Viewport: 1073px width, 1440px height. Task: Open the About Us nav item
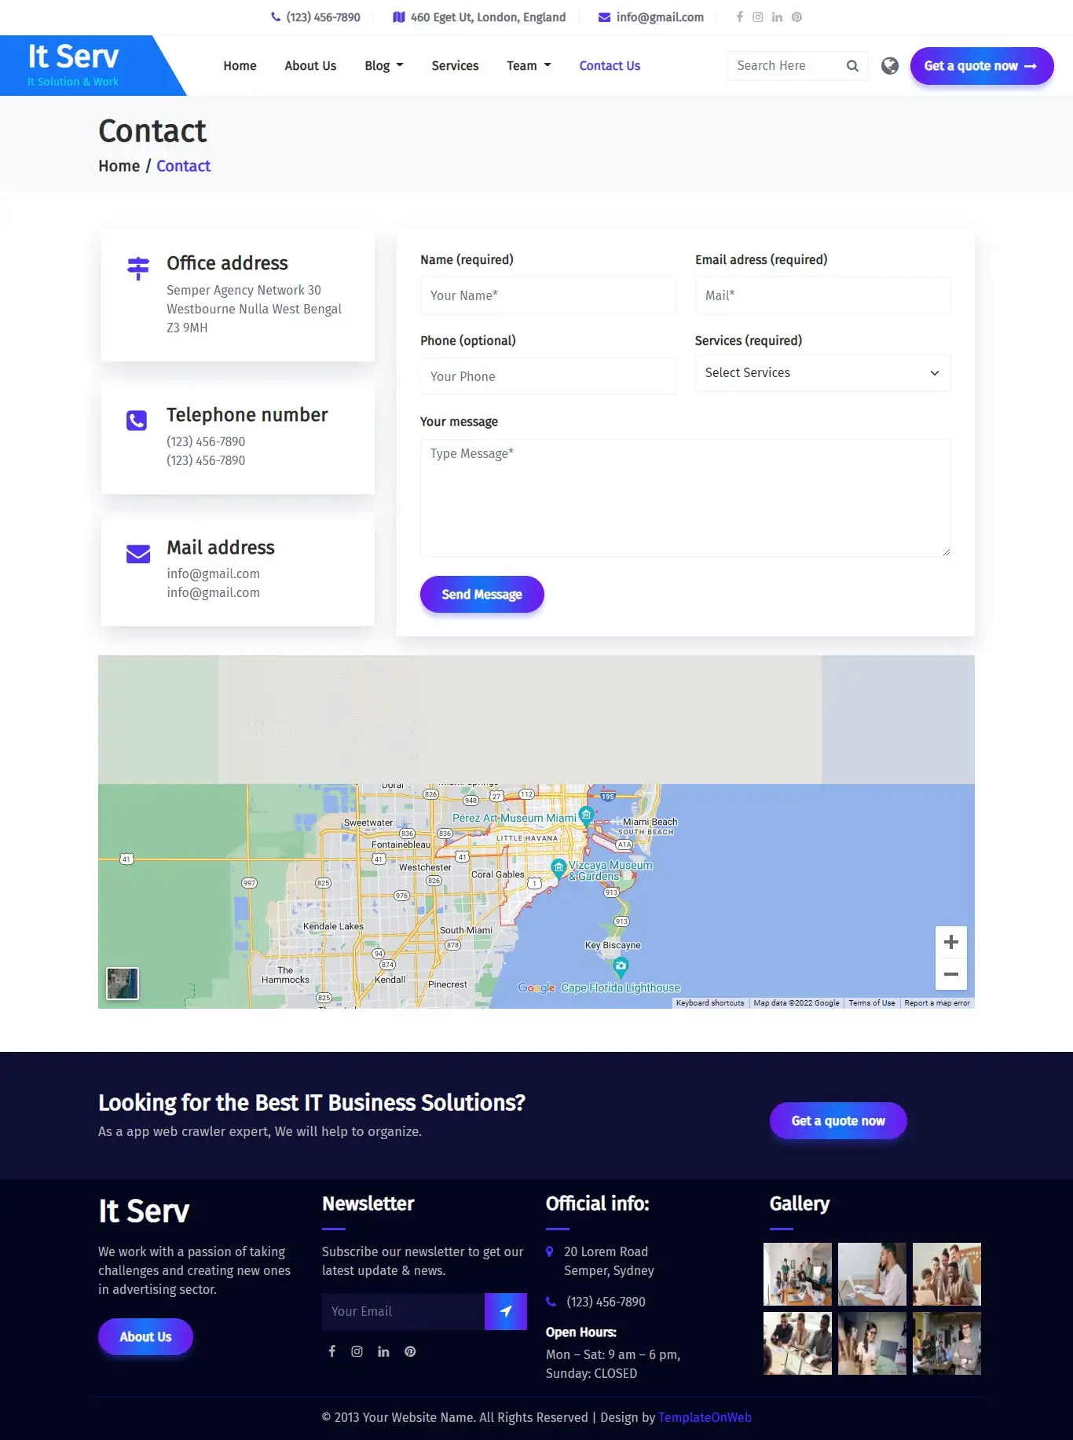(310, 66)
